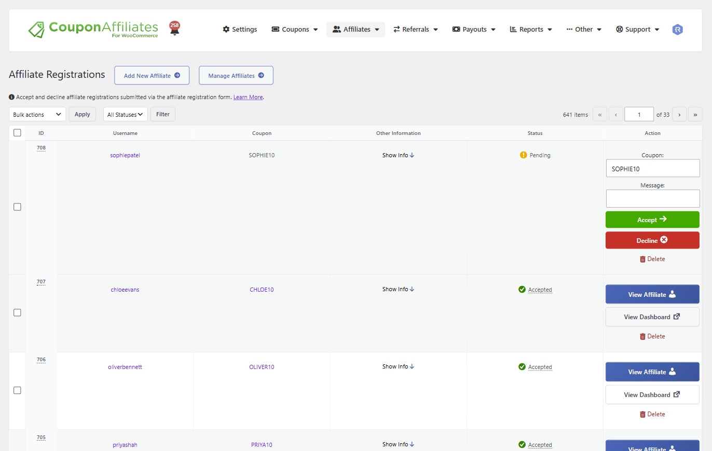Expand Show Info for priyashah
Viewport: 712px width, 451px height.
(x=398, y=444)
